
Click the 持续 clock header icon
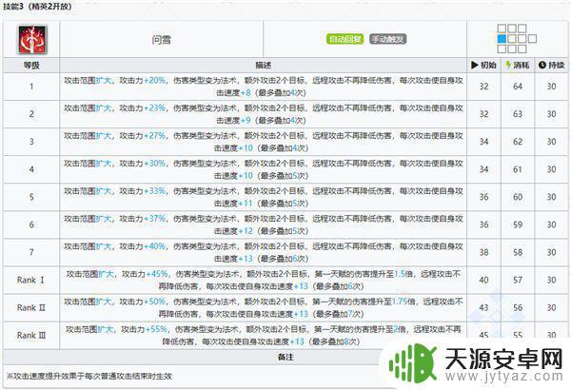[541, 65]
